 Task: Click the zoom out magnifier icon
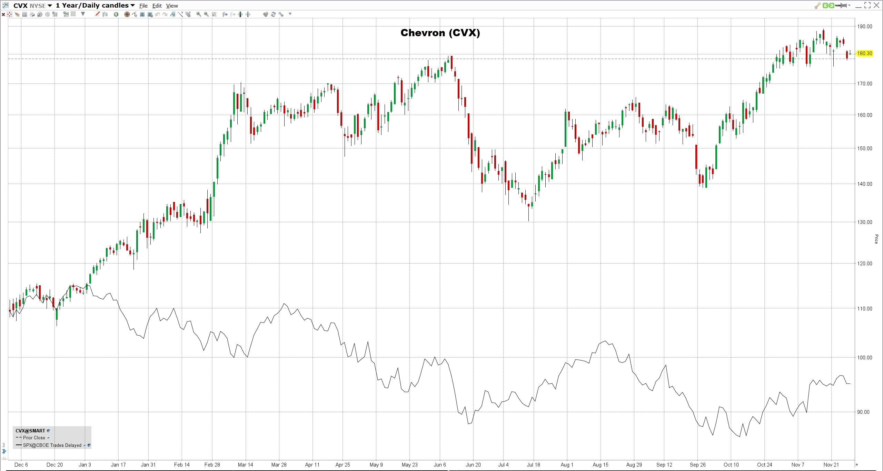[206, 14]
